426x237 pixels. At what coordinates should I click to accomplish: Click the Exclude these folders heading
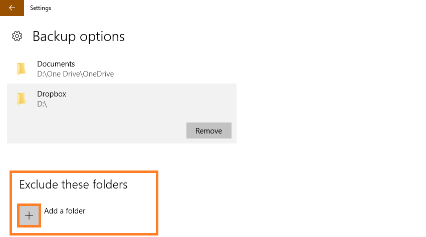[73, 184]
